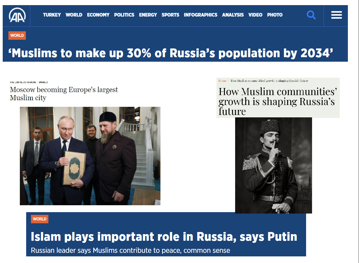Click the AA Anadolu Agency logo
The height and width of the screenshot is (263, 359).
(x=17, y=15)
